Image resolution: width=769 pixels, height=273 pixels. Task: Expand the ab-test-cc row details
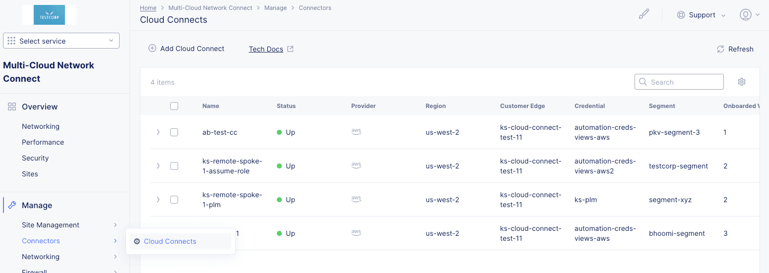(158, 132)
